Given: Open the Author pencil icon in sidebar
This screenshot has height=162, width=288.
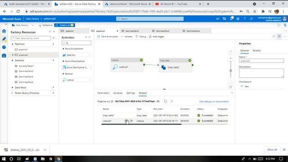Looking at the screenshot, I should [x=4, y=39].
